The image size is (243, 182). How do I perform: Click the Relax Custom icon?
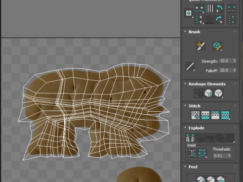coord(218,93)
